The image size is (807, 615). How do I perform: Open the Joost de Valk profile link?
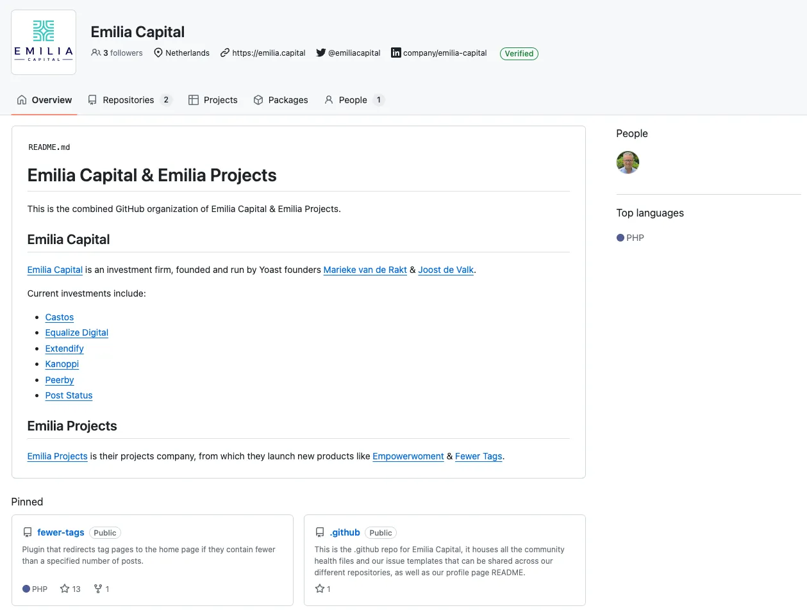[x=445, y=270]
